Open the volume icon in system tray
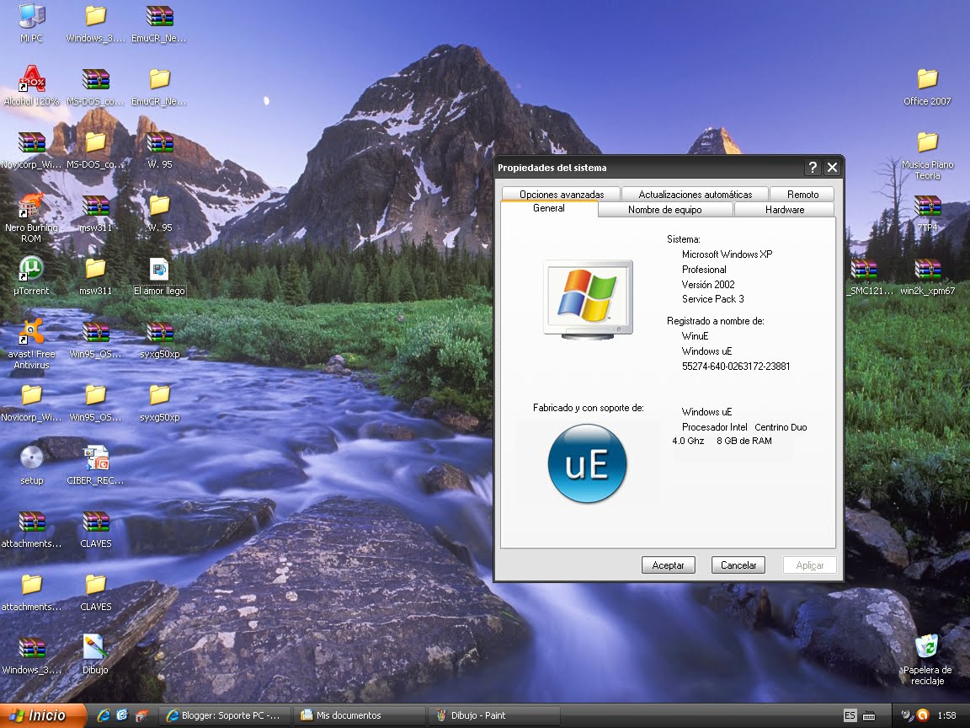Image resolution: width=970 pixels, height=728 pixels. 905,715
